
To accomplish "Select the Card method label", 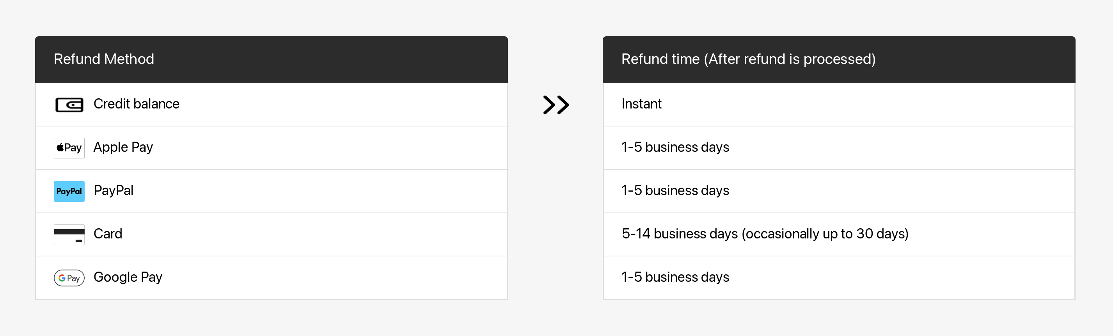I will pyautogui.click(x=108, y=234).
